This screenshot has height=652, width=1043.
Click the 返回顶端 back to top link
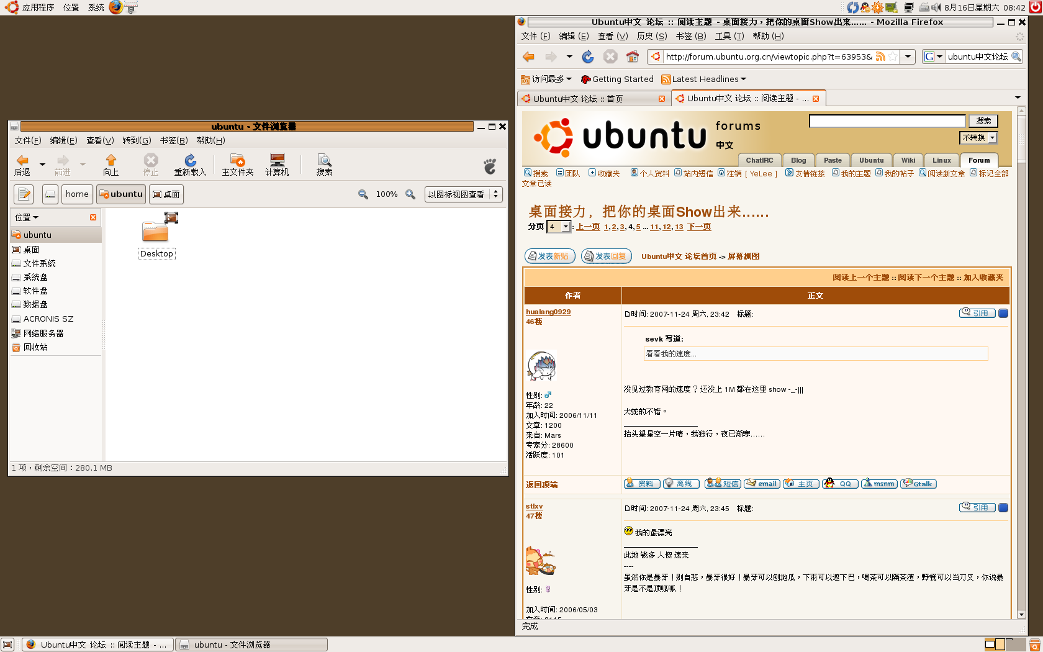click(541, 484)
